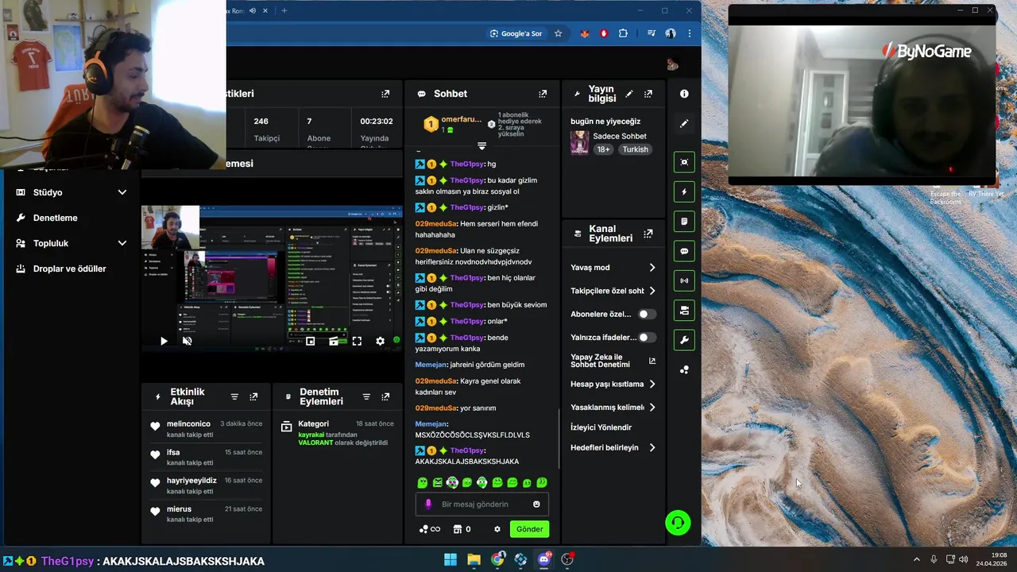Pop out the Kanal Eylemleri panel
Screen dimensions: 1017x572
(648, 234)
